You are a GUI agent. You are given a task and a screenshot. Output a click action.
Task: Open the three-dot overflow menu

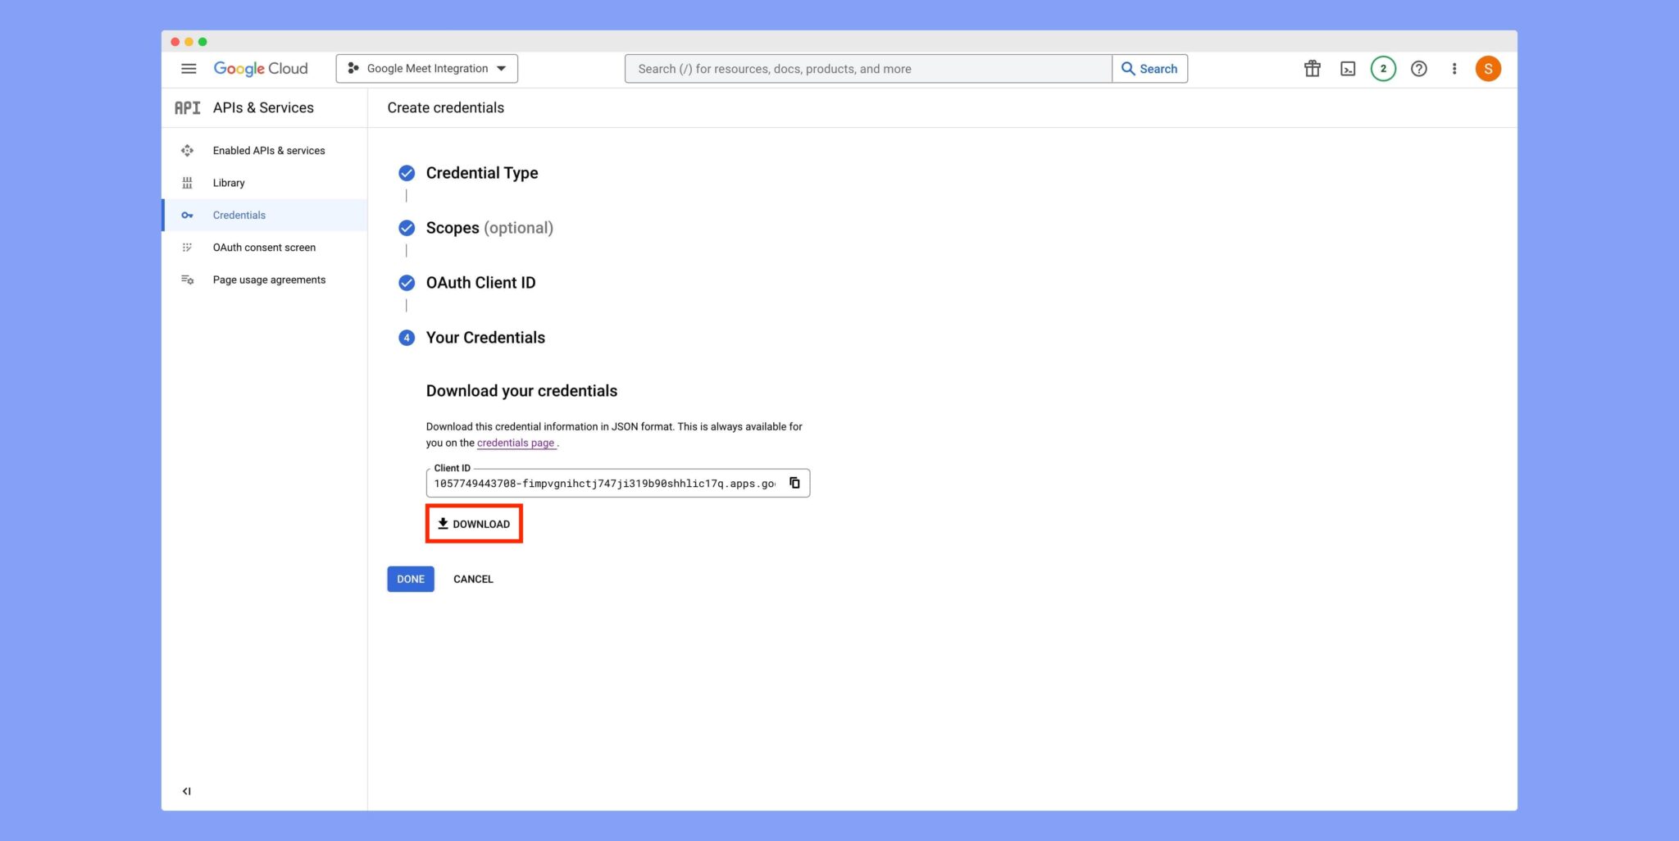point(1454,69)
